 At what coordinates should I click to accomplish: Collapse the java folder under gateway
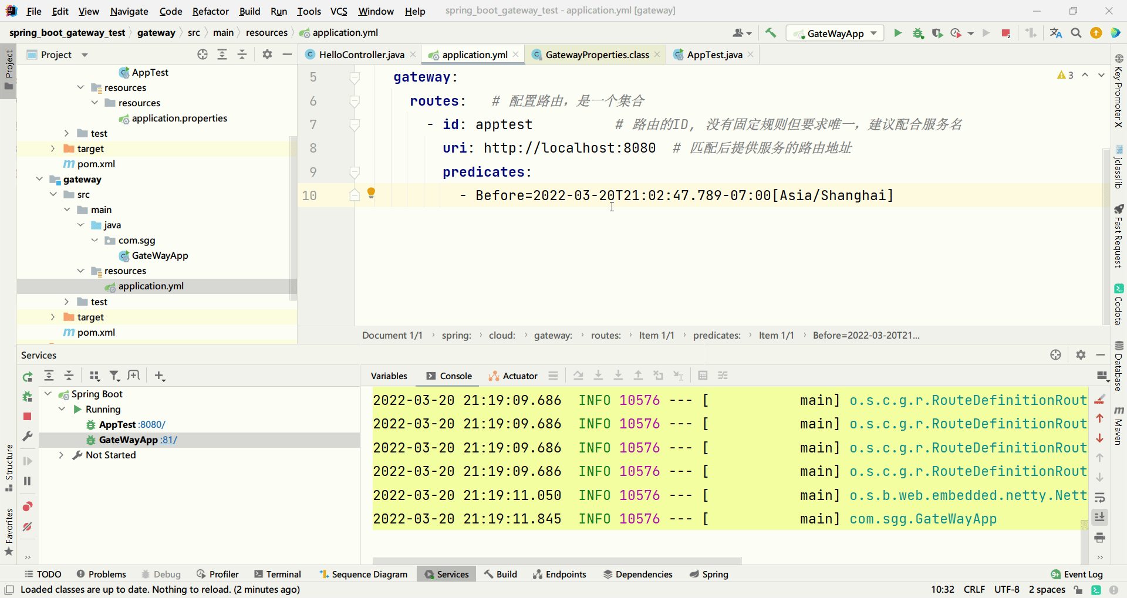click(80, 225)
